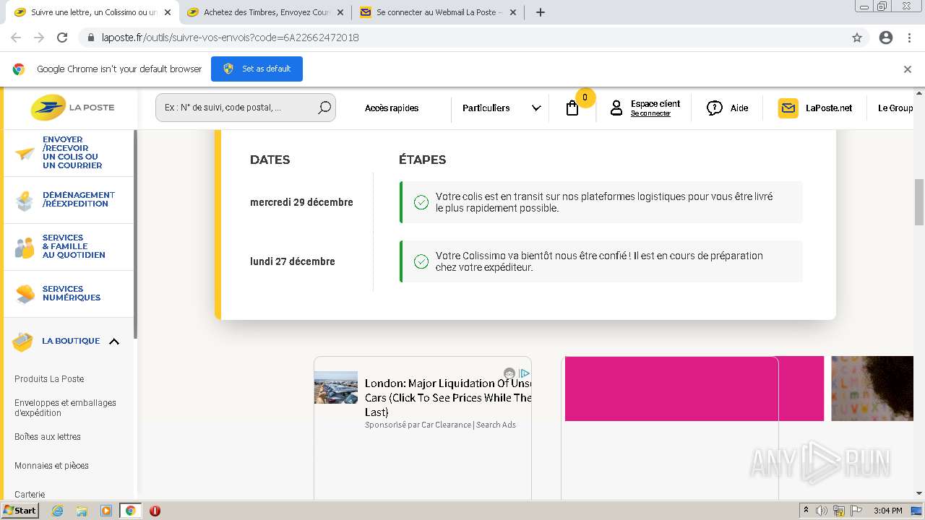
Task: Open Boîtes aux lettres link
Action: tap(48, 437)
